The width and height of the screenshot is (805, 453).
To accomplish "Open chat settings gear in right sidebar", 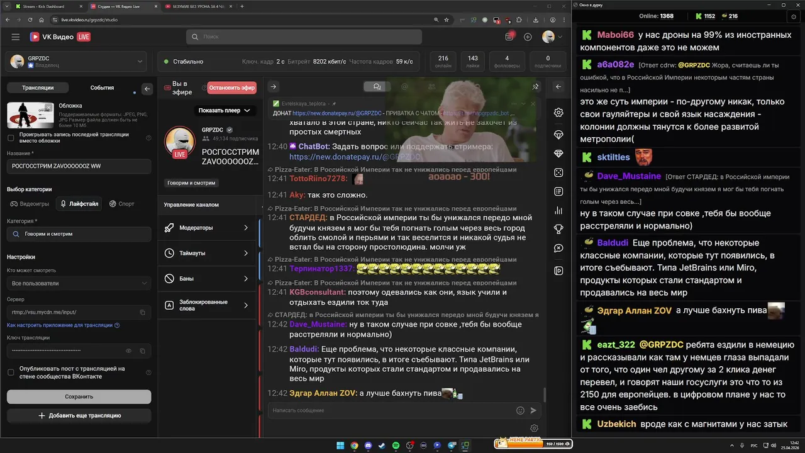I will (x=558, y=113).
